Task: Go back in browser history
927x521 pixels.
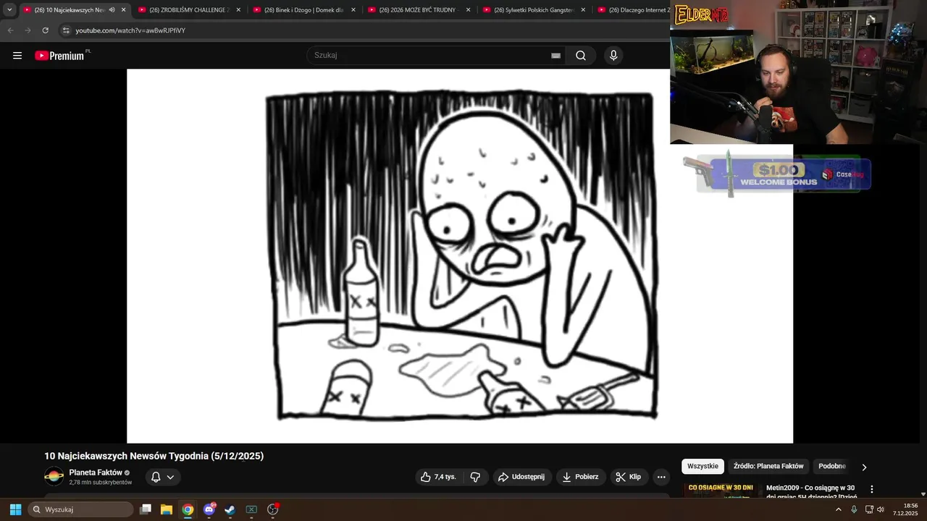Action: pos(10,30)
